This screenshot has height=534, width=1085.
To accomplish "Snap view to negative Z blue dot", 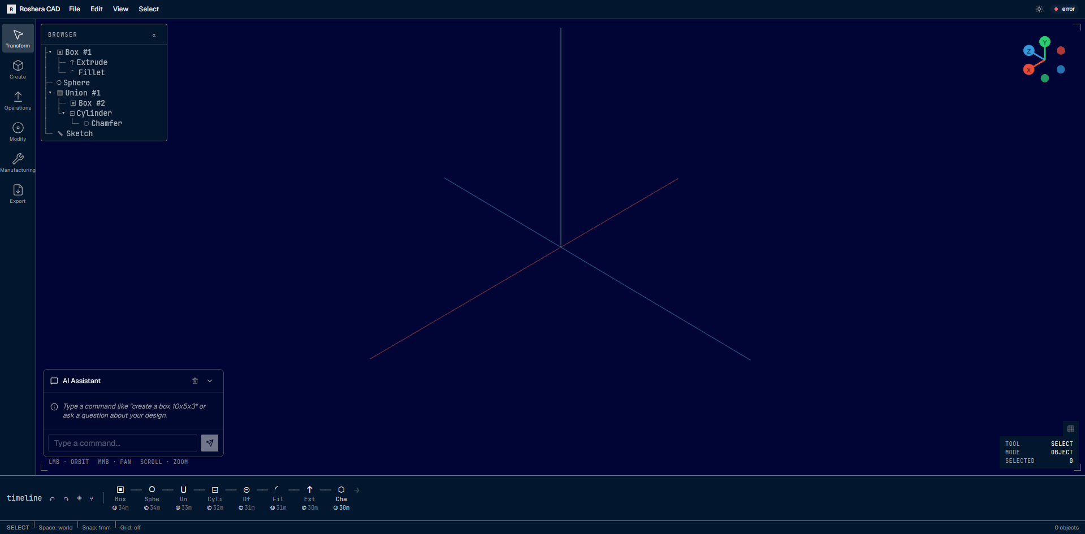I will point(1061,70).
